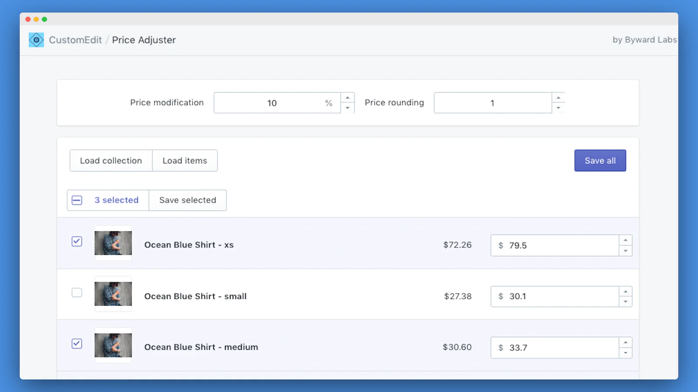The width and height of the screenshot is (698, 392).
Task: Open the CustomEdit breadcrumb link
Action: tap(75, 40)
